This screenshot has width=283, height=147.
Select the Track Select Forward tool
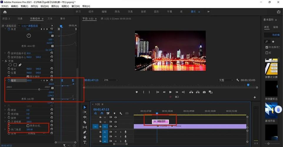point(85,112)
